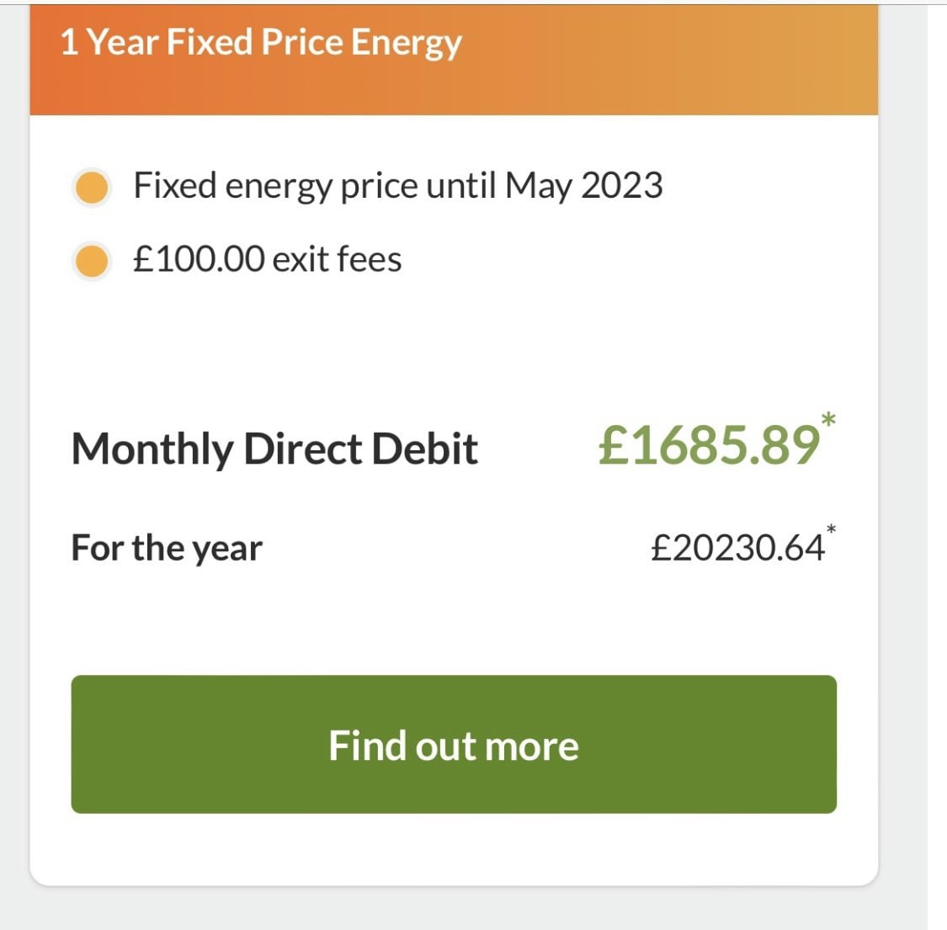This screenshot has width=947, height=930.
Task: Click the Find out more button
Action: pyautogui.click(x=454, y=745)
